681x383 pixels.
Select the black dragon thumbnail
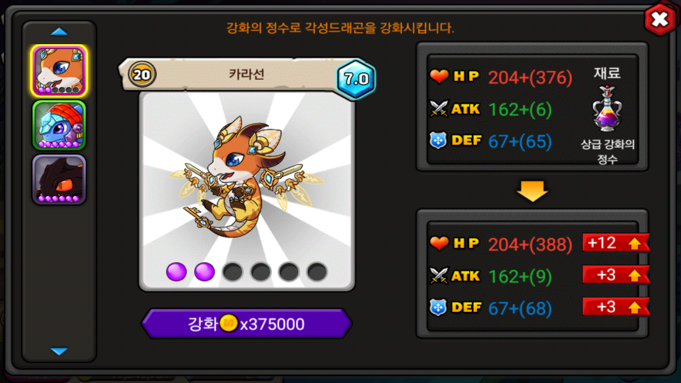(59, 179)
